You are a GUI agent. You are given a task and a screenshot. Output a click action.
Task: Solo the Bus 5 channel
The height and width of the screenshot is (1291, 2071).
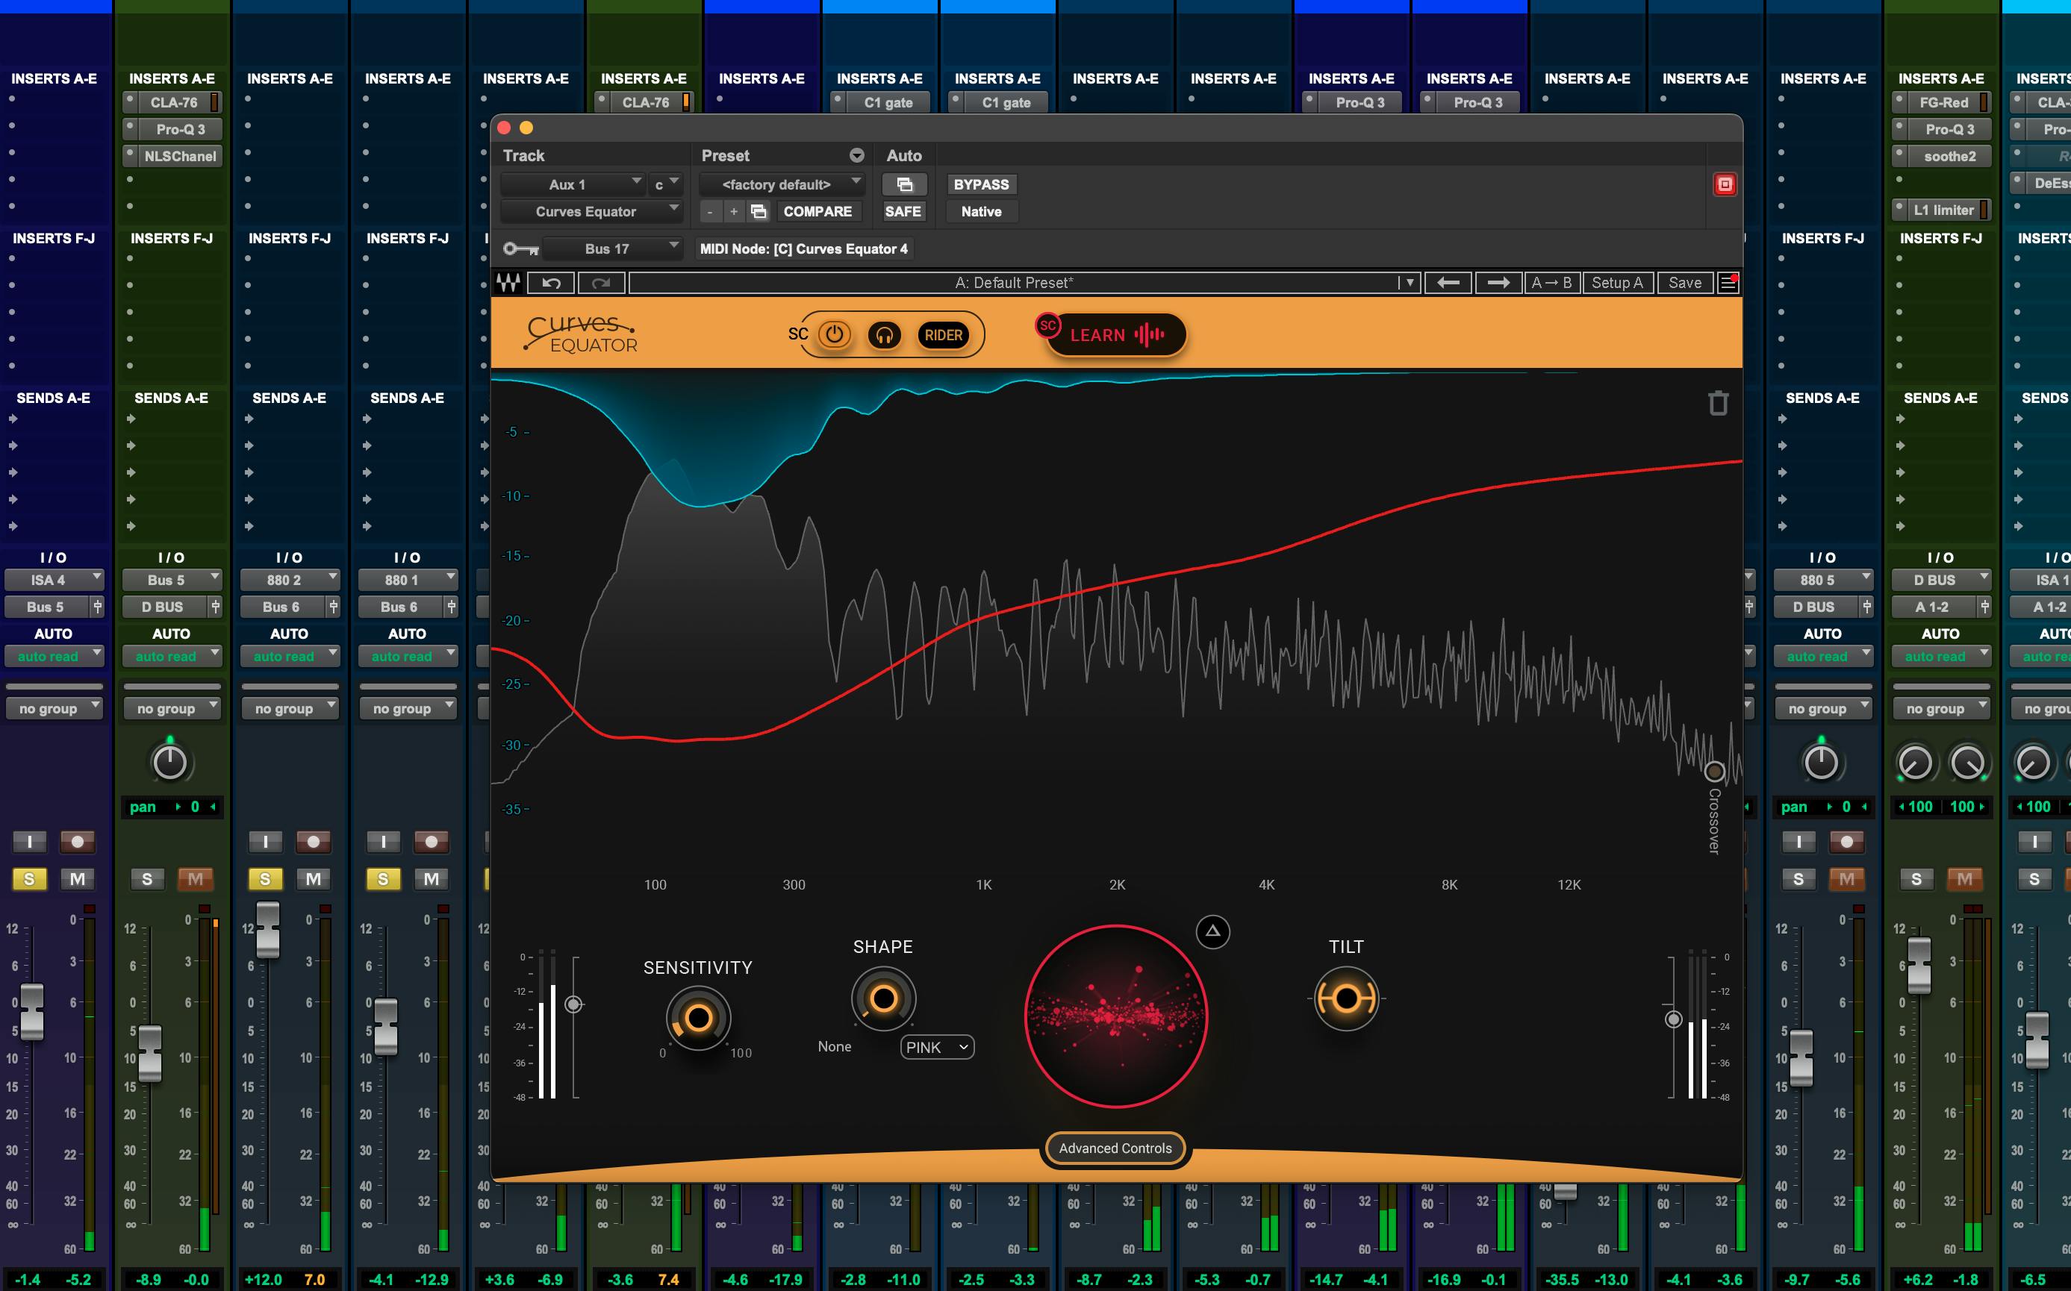(147, 878)
